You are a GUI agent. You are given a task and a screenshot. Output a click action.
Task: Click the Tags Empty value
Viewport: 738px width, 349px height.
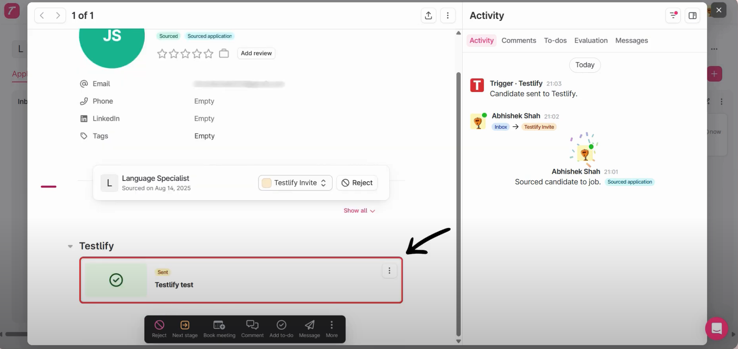coord(204,136)
